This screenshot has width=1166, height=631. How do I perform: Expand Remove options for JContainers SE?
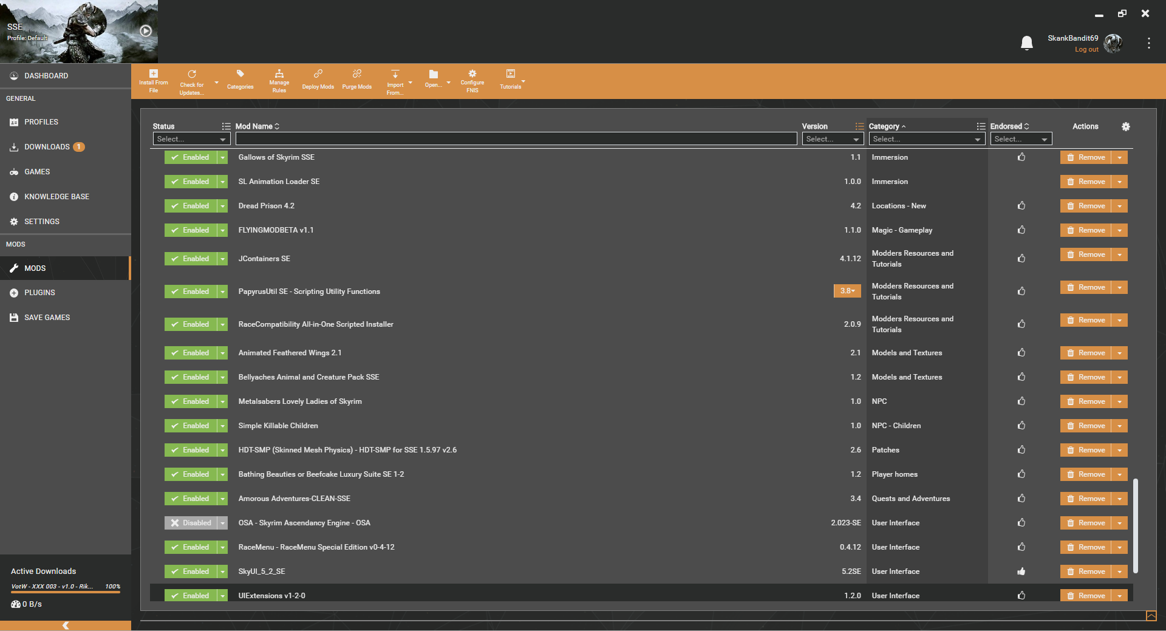point(1120,254)
